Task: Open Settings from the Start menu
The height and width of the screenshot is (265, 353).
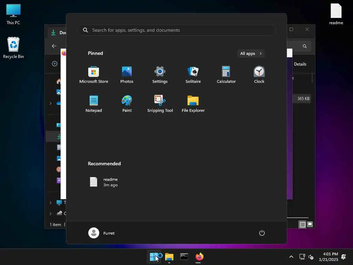Action: 160,75
